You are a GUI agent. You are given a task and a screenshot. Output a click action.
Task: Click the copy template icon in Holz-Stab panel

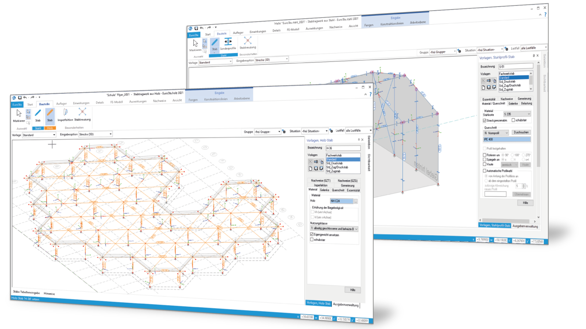(x=321, y=162)
